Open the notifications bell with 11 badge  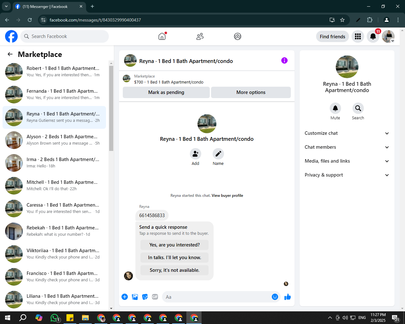(373, 36)
